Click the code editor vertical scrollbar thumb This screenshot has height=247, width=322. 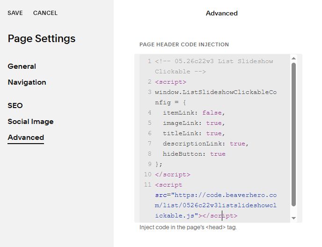coord(293,134)
